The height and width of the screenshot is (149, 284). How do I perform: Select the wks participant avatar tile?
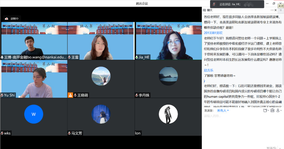[34, 114]
